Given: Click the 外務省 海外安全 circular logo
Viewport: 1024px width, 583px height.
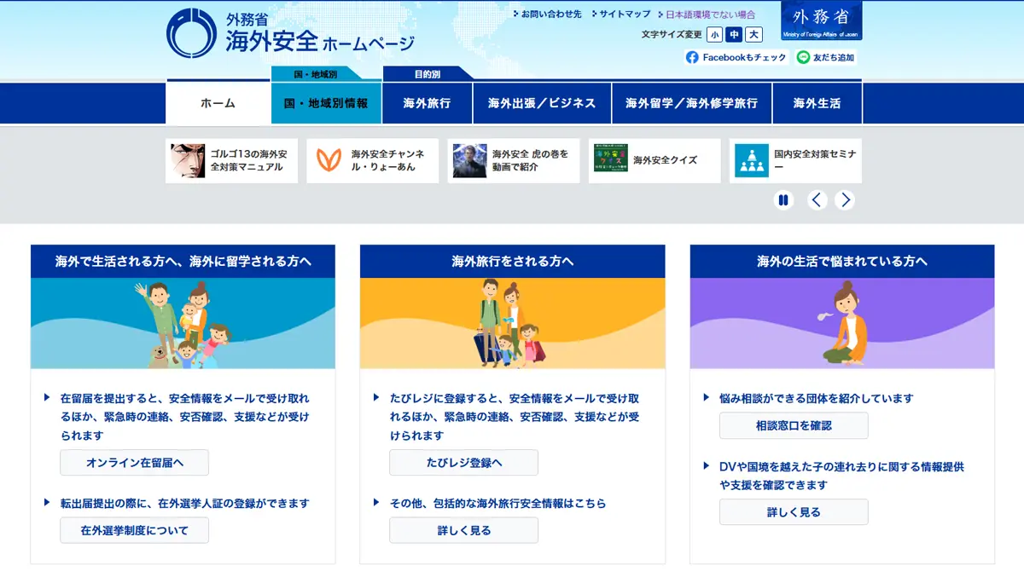Looking at the screenshot, I should [191, 33].
